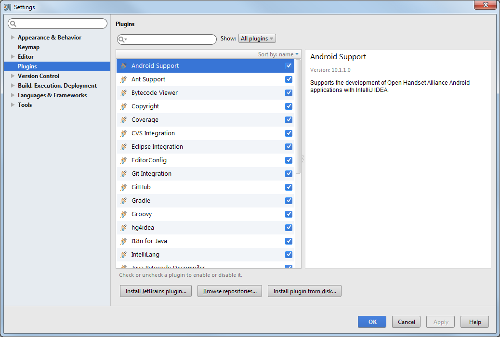Click the Eclipse Integration plugin icon
500x337 pixels.
tap(123, 147)
